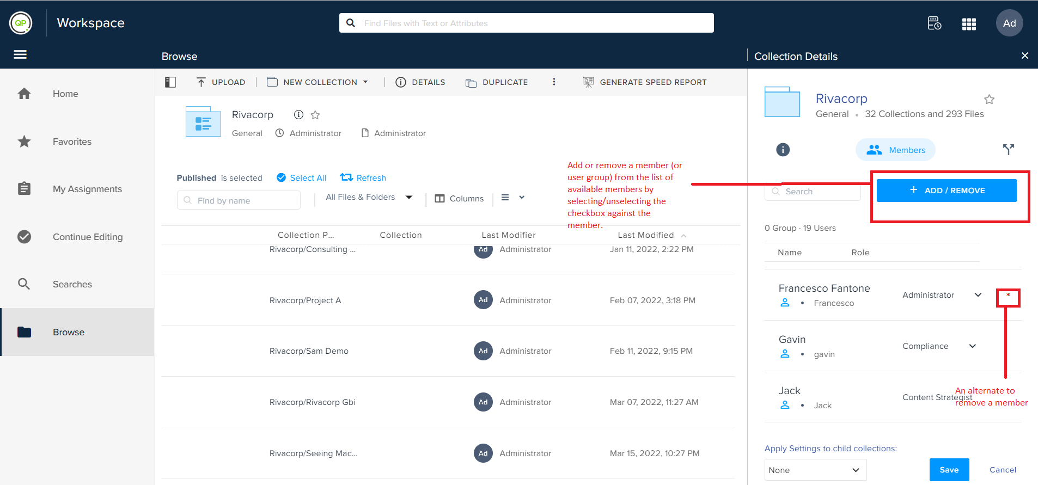Viewport: 1038px width, 485px height.
Task: Click the Browse folder icon
Action: pos(24,332)
